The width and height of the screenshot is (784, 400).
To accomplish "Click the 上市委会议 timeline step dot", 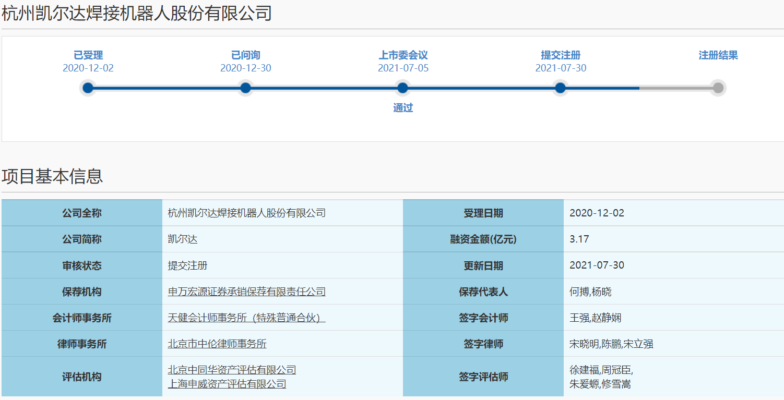I will point(402,88).
